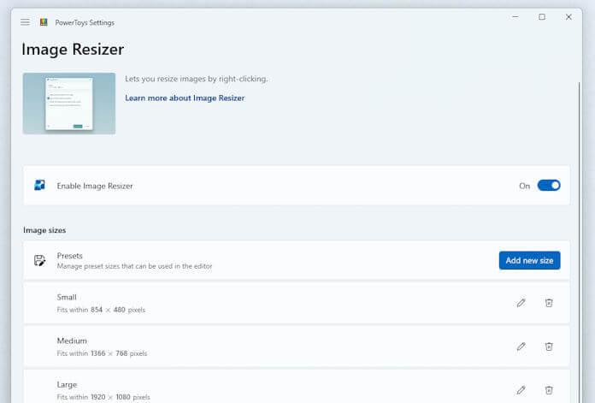Viewport: 595px width, 403px height.
Task: Edit the Large preset size
Action: pos(521,390)
